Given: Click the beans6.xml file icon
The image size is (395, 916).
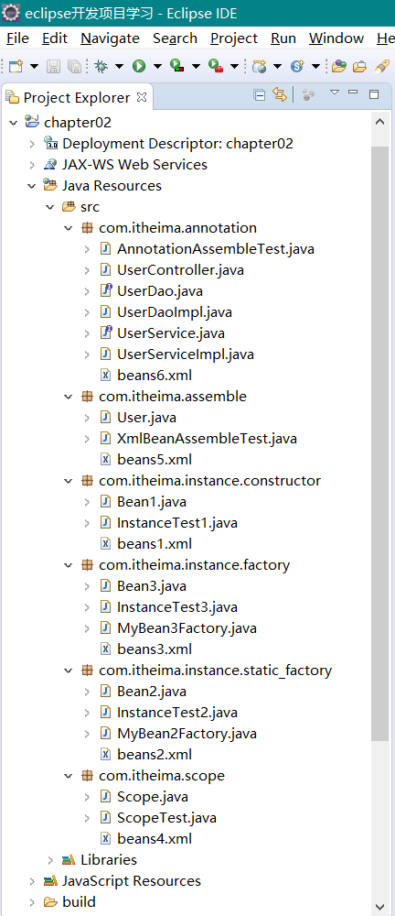Looking at the screenshot, I should click(105, 375).
